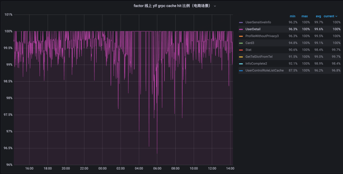Toggle the UserDetail series in legend
343x174 pixels.
tap(253, 29)
